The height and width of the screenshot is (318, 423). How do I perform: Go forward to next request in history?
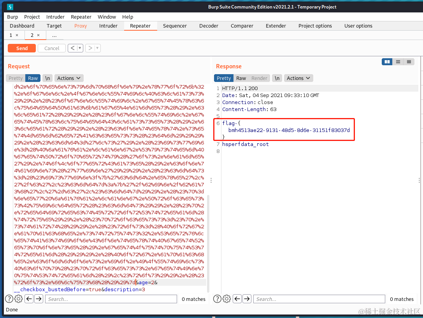90,48
